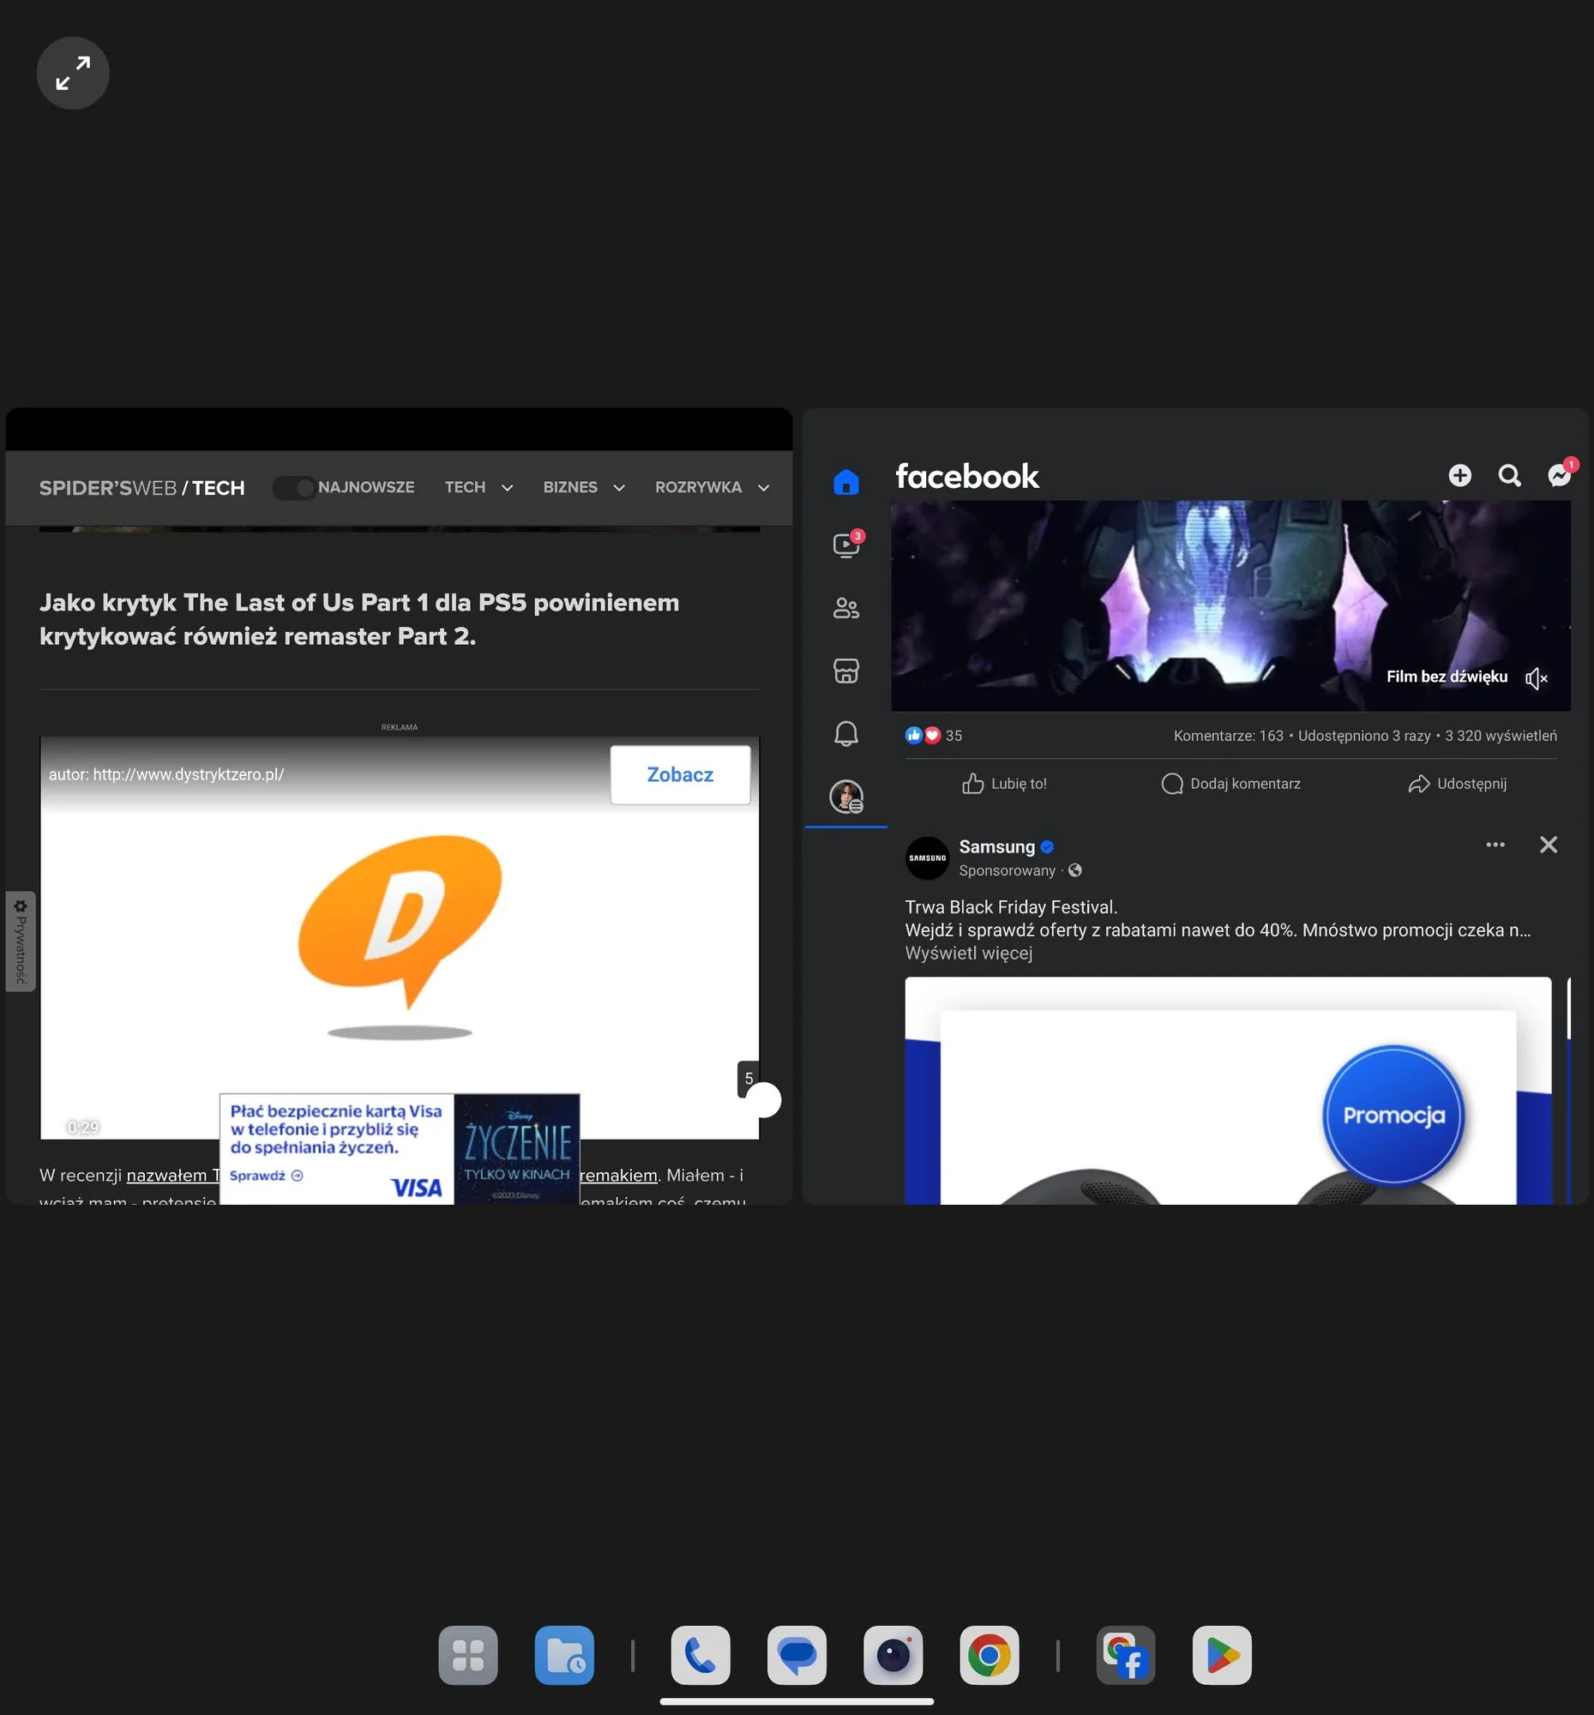The height and width of the screenshot is (1715, 1594).
Task: Open Chrome from the dock
Action: pos(989,1655)
